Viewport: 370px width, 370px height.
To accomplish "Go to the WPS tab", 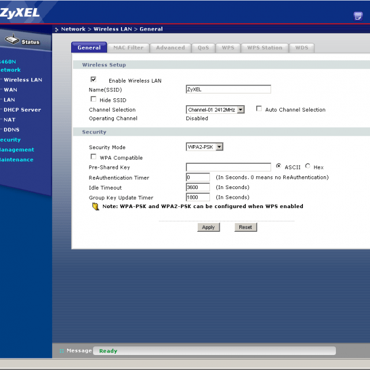I will click(228, 48).
